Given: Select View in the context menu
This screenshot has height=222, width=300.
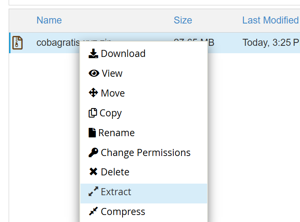Looking at the screenshot, I should coord(112,73).
